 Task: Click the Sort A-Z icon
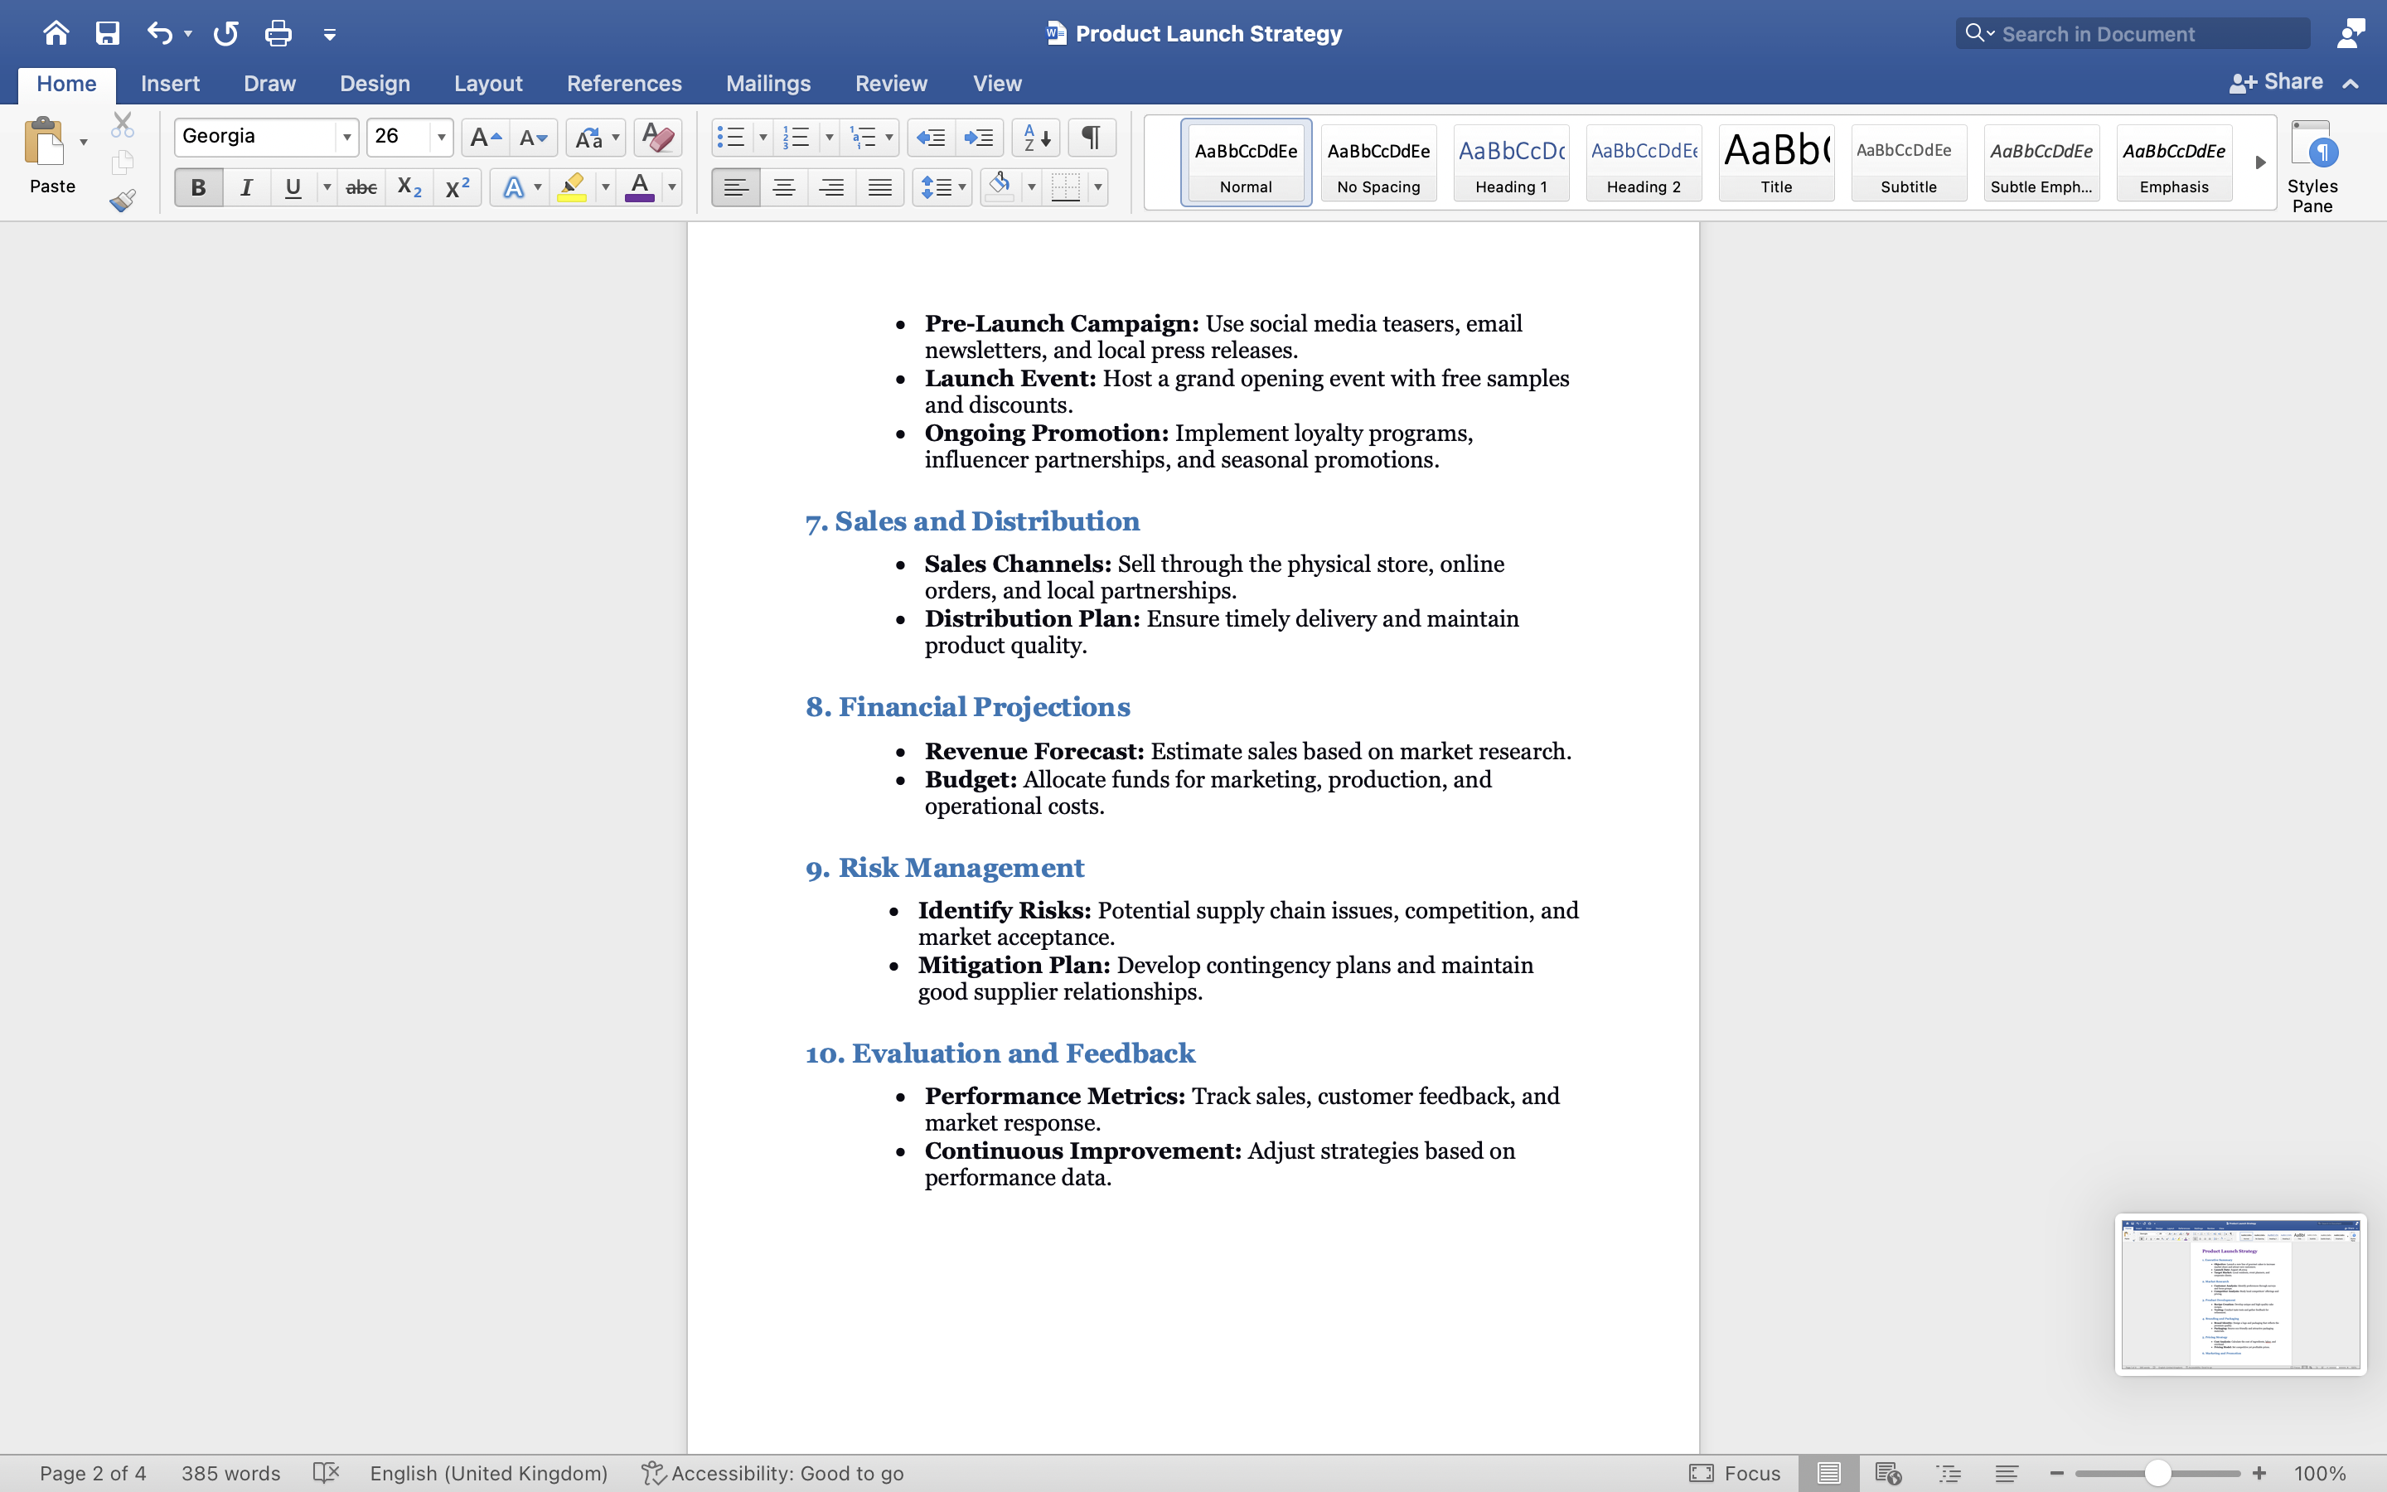point(1036,137)
